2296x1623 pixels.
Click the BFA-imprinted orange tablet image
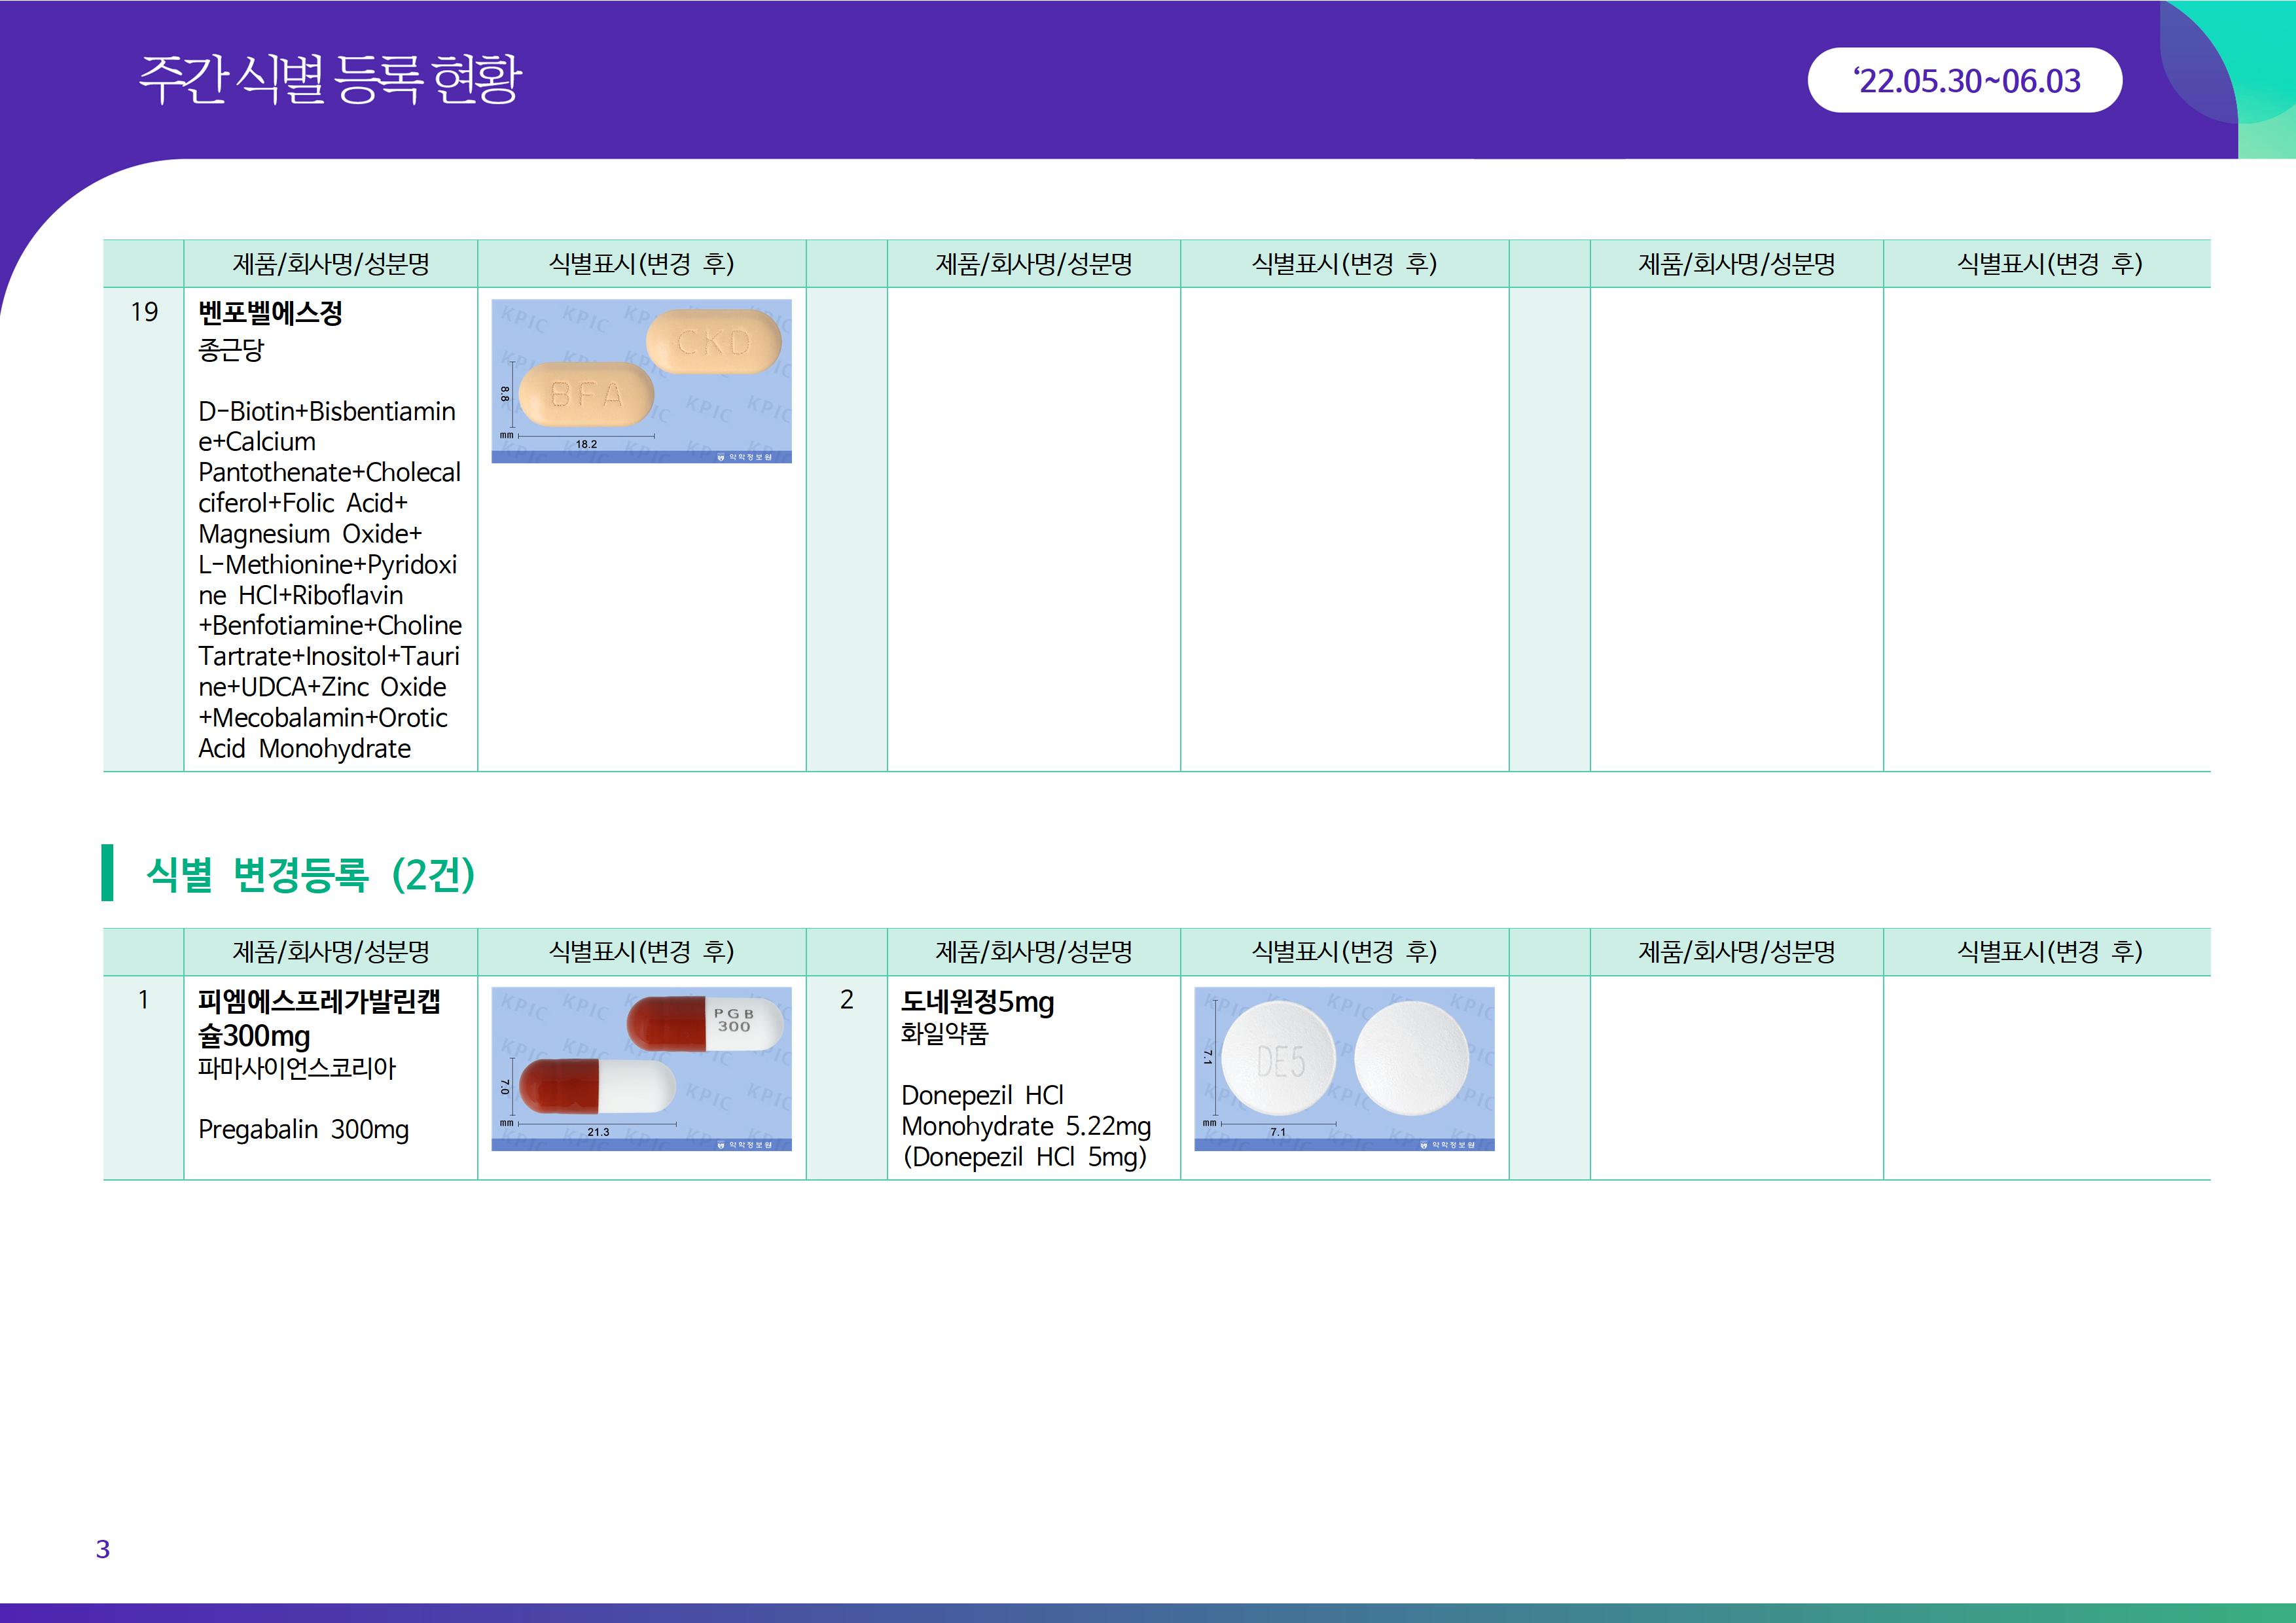click(586, 395)
